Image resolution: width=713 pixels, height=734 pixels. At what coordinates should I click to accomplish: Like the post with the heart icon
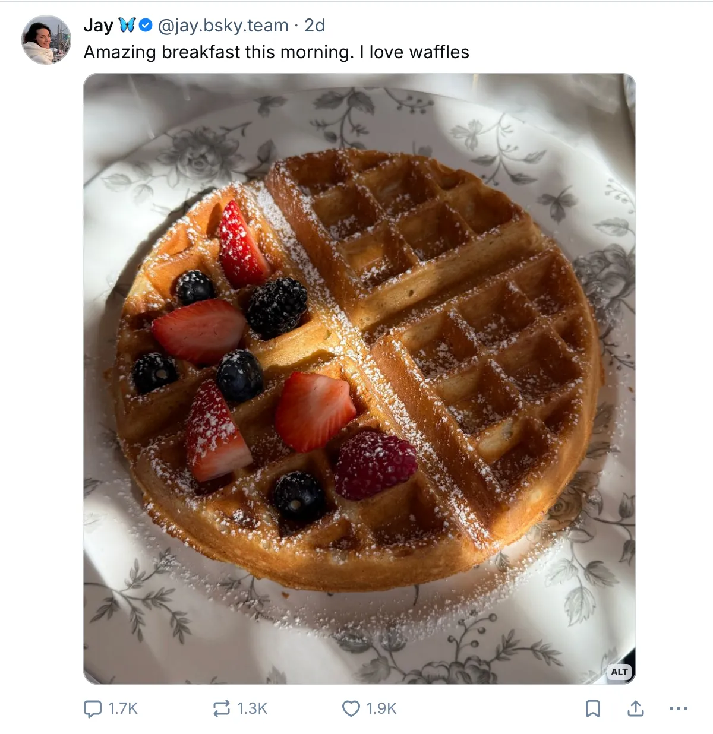(351, 708)
